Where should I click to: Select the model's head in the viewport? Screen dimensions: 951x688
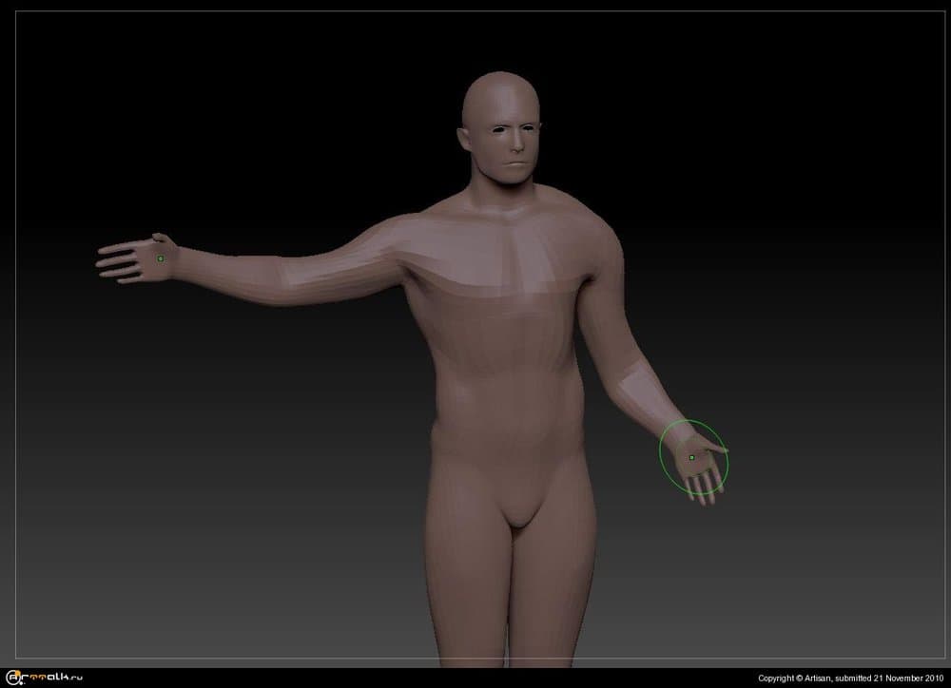pos(499,124)
